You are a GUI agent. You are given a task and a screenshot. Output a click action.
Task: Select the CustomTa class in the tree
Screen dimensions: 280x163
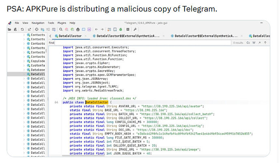[38, 65]
